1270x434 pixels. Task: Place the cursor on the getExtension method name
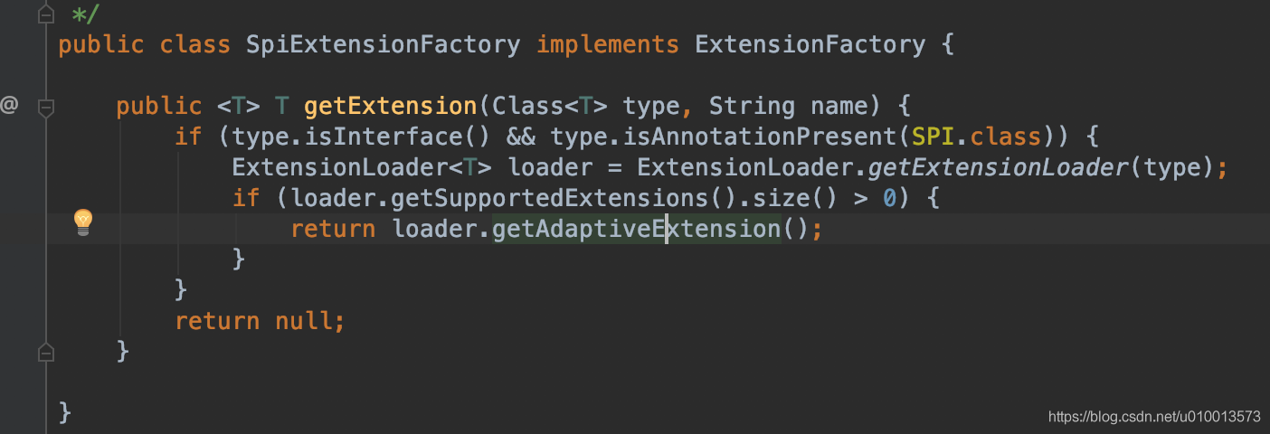390,107
